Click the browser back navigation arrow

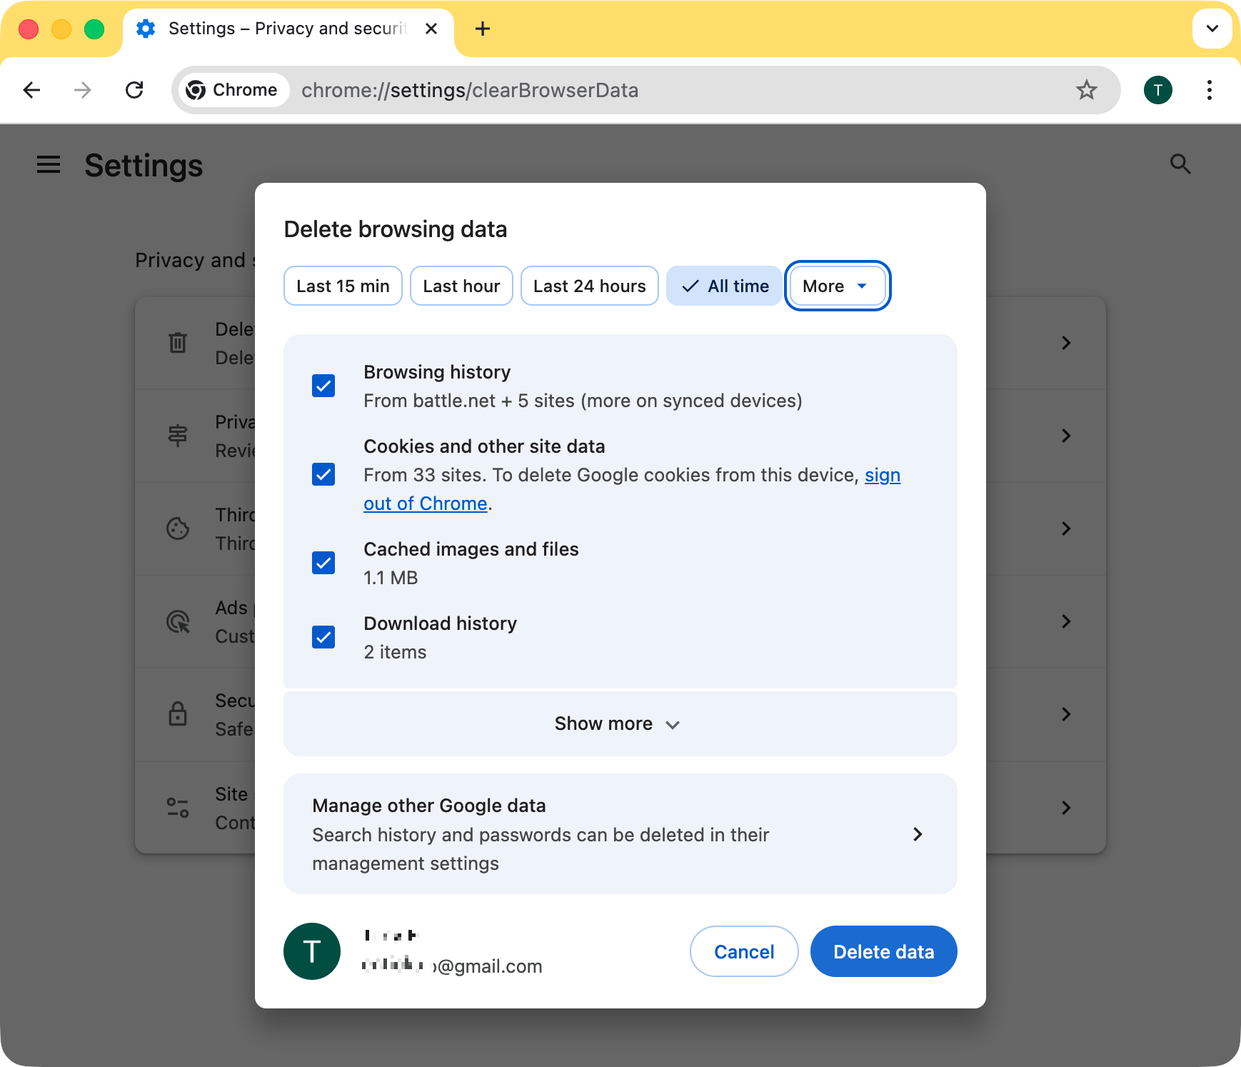point(31,90)
